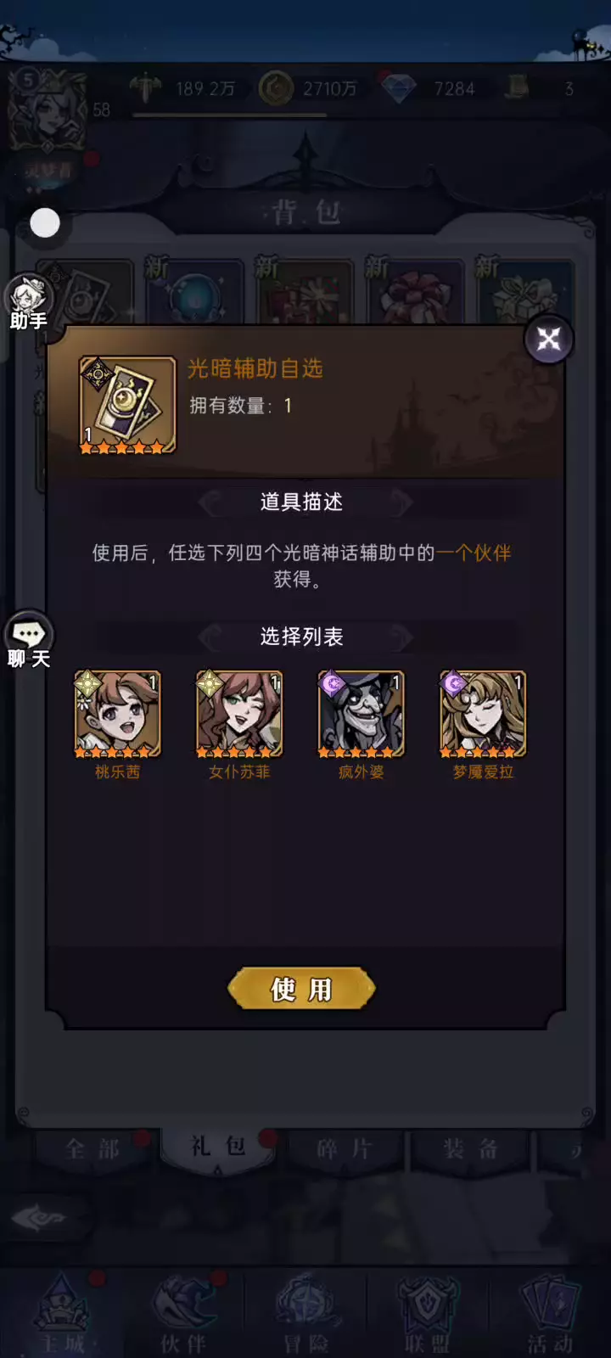
Task: Open 冒险 in bottom navigation
Action: click(305, 1313)
